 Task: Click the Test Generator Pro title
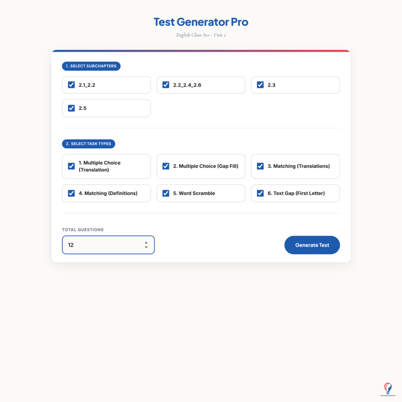point(201,22)
